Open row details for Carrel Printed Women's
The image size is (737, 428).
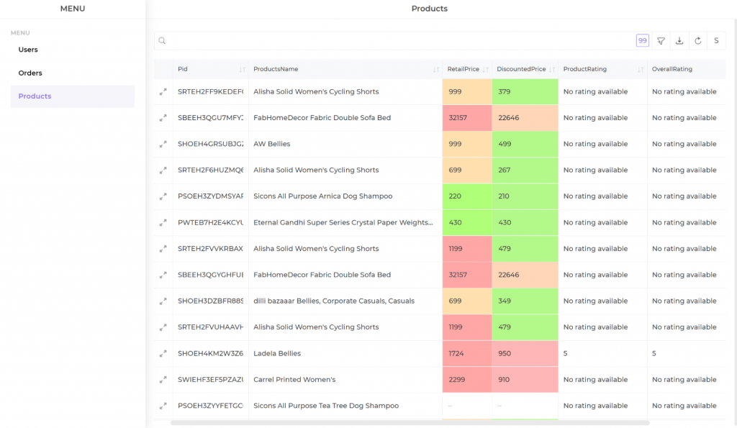(163, 379)
